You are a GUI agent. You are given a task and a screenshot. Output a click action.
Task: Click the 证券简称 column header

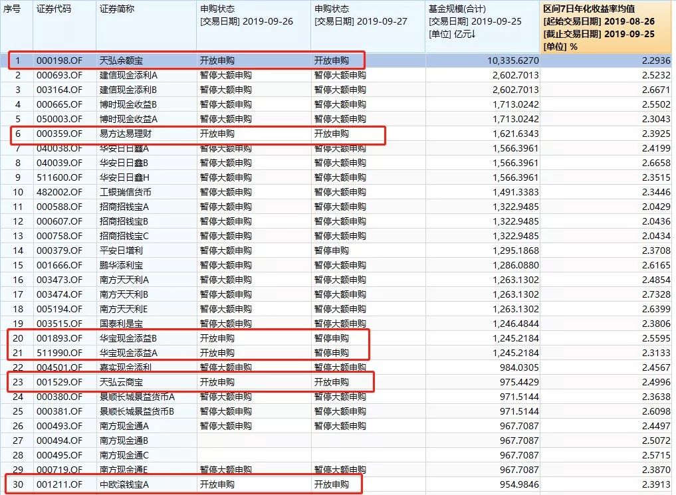point(116,9)
